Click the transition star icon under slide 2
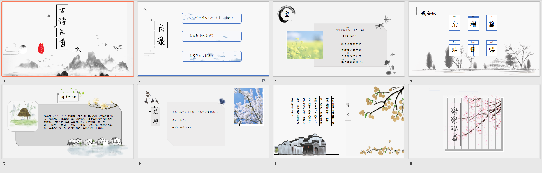This screenshot has height=173, width=542. click(x=264, y=80)
